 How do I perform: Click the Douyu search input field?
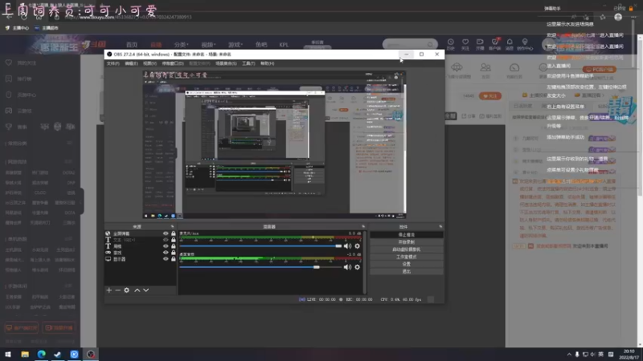406,44
